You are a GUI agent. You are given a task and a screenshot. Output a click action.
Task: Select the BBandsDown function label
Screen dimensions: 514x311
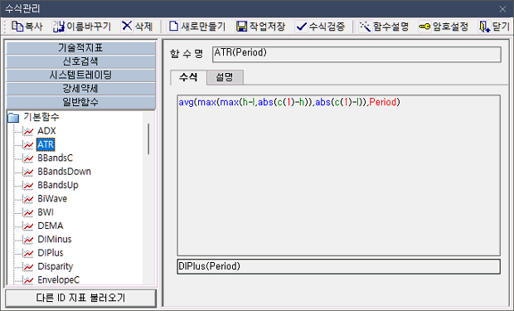point(65,172)
